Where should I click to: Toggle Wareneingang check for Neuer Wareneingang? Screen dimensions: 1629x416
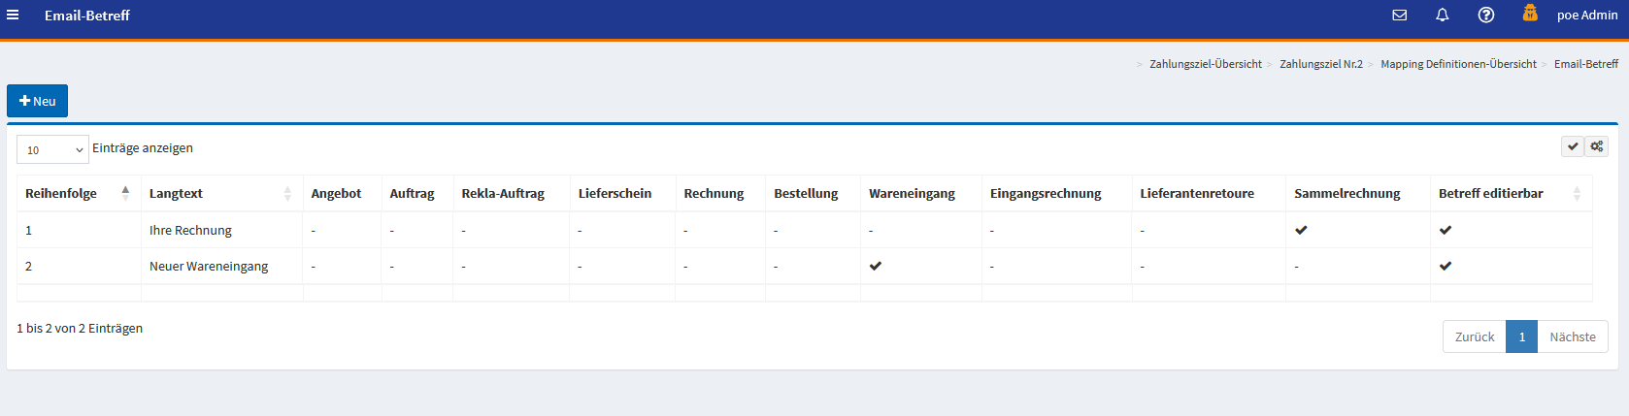coord(876,267)
